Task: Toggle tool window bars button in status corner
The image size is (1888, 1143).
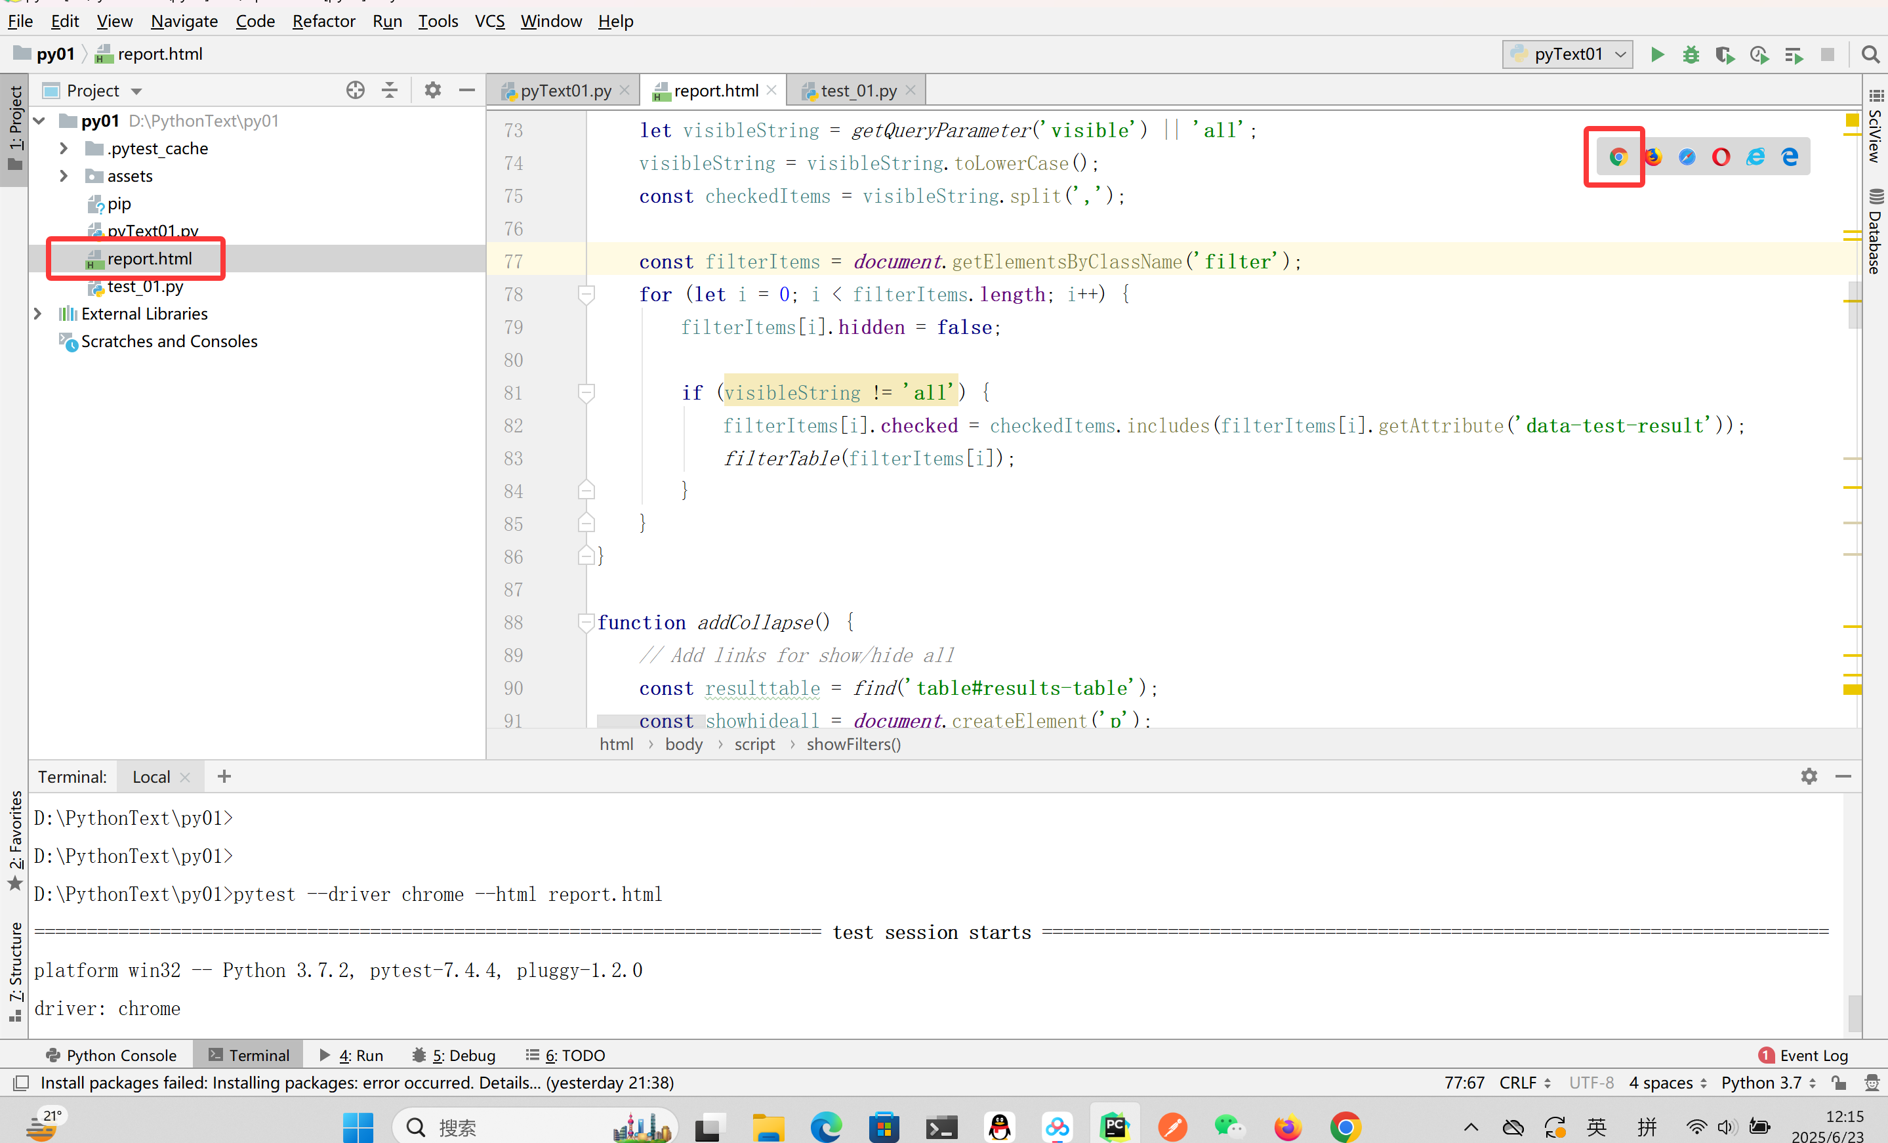Action: (x=21, y=1083)
